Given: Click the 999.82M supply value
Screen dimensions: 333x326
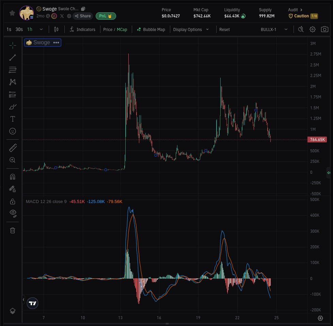Looking at the screenshot, I should (267, 16).
